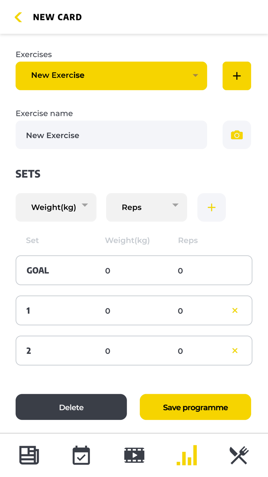Open the New Exercise dropdown

(111, 76)
